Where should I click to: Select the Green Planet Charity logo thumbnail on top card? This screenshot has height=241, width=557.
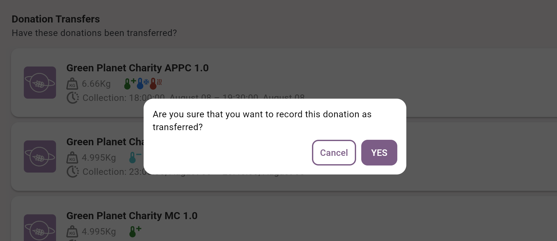(40, 83)
